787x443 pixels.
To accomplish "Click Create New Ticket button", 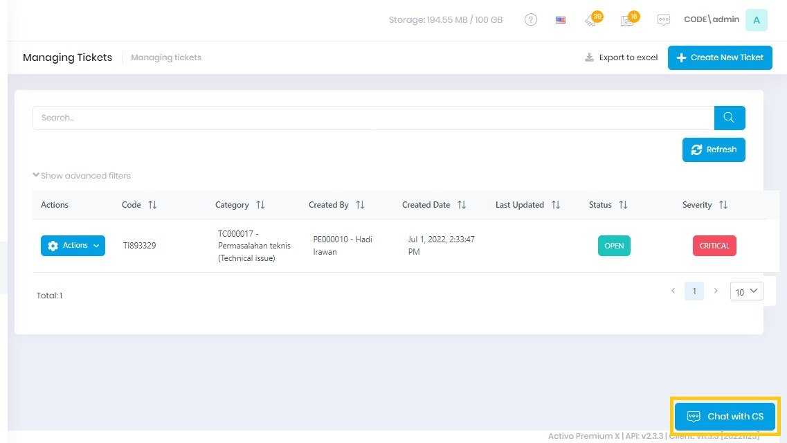I will pyautogui.click(x=720, y=57).
